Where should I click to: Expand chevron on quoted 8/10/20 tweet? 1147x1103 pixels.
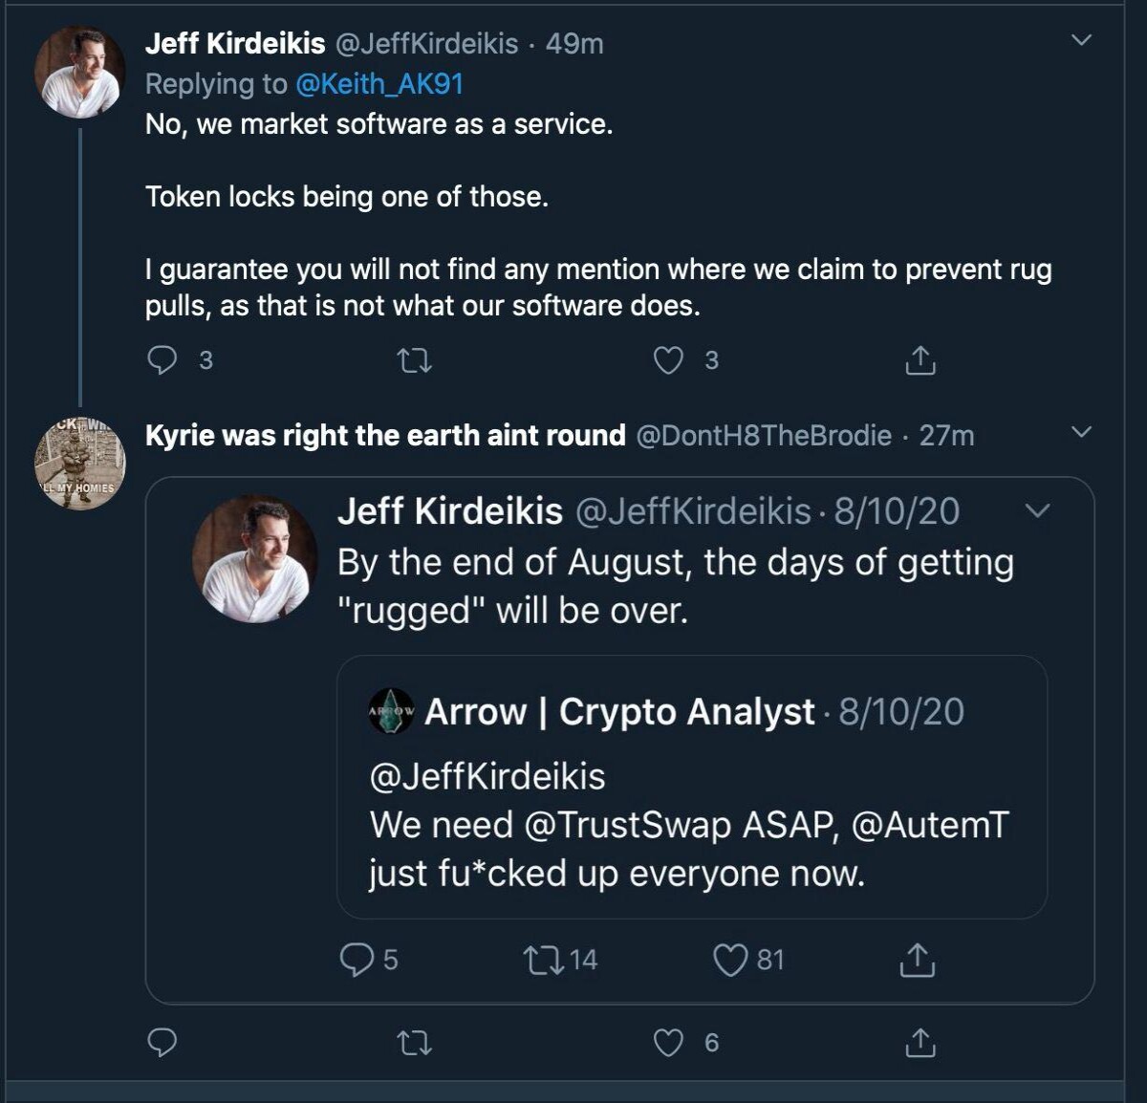pyautogui.click(x=1037, y=510)
